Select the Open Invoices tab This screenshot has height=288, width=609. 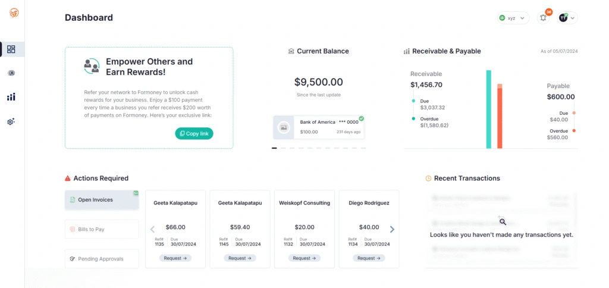[102, 200]
